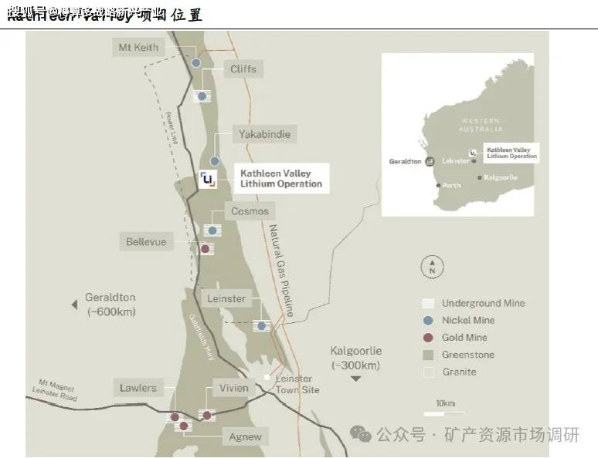Click the Western Australia inset map thumbnail

pyautogui.click(x=457, y=135)
